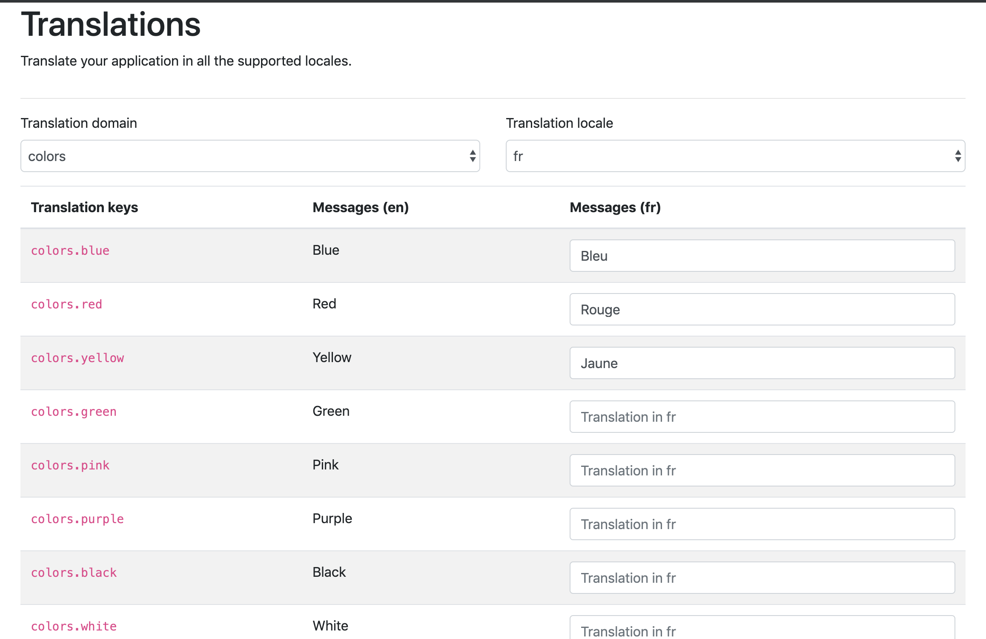
Task: Focus the French input for colors.white
Action: pyautogui.click(x=762, y=629)
